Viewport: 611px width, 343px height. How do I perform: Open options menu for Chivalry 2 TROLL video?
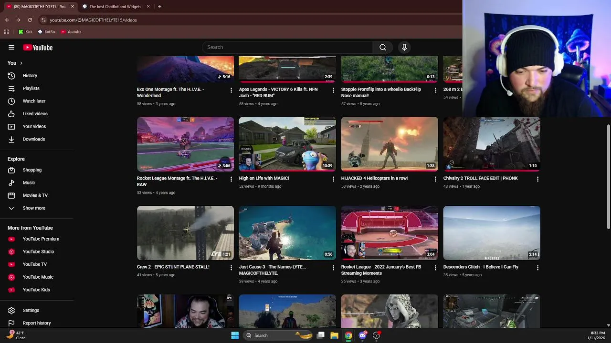537,179
